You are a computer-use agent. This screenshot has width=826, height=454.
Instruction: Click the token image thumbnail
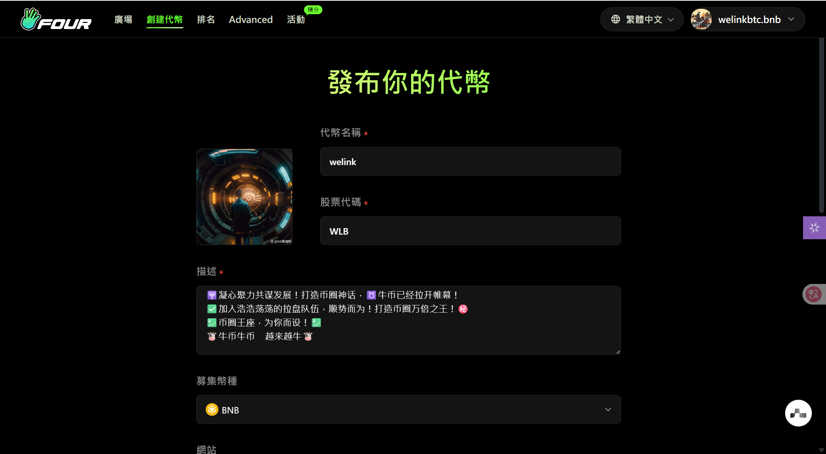click(244, 197)
